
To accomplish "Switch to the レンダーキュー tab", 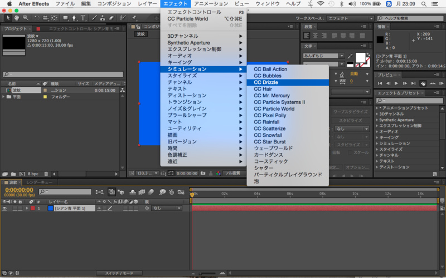I will [x=39, y=182].
